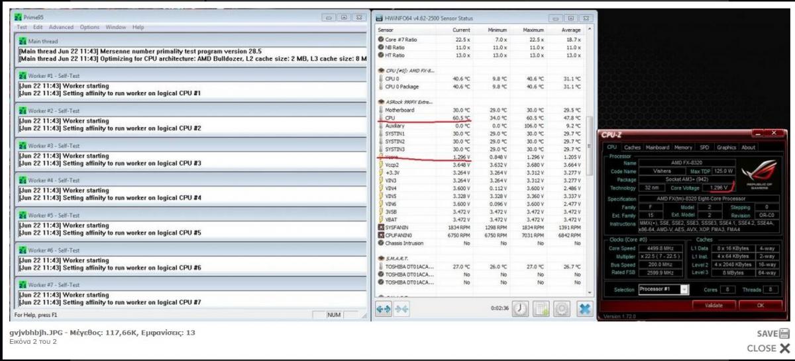This screenshot has width=795, height=361.
Task: Click the HWiNFO scrollbar up arrow
Action: [x=590, y=30]
